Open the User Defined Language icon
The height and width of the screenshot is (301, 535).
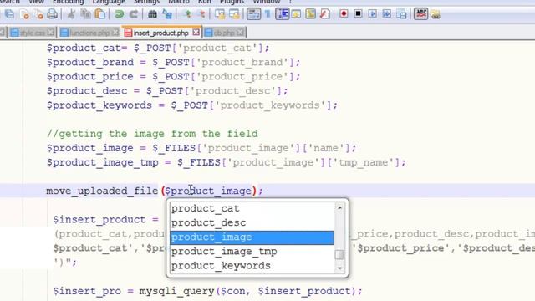click(296, 14)
